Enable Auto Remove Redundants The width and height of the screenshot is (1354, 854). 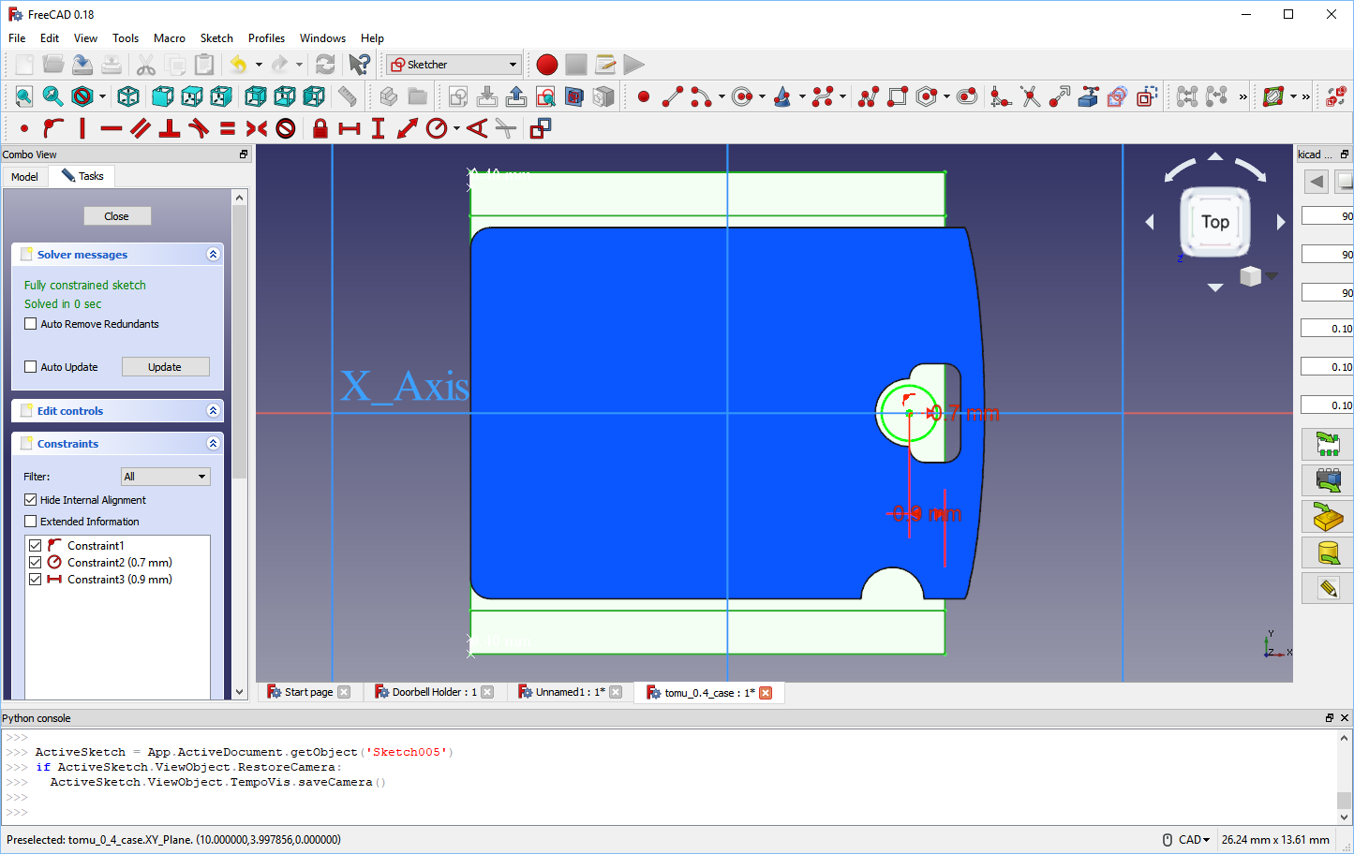pos(30,323)
